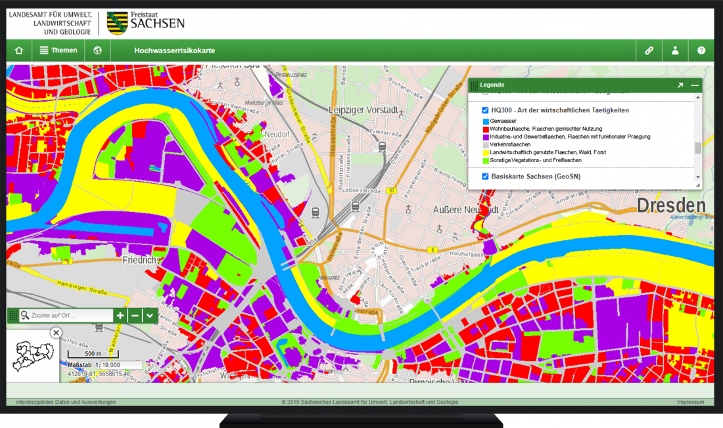The height and width of the screenshot is (428, 723).
Task: Open the globe map selection icon
Action: click(x=97, y=51)
